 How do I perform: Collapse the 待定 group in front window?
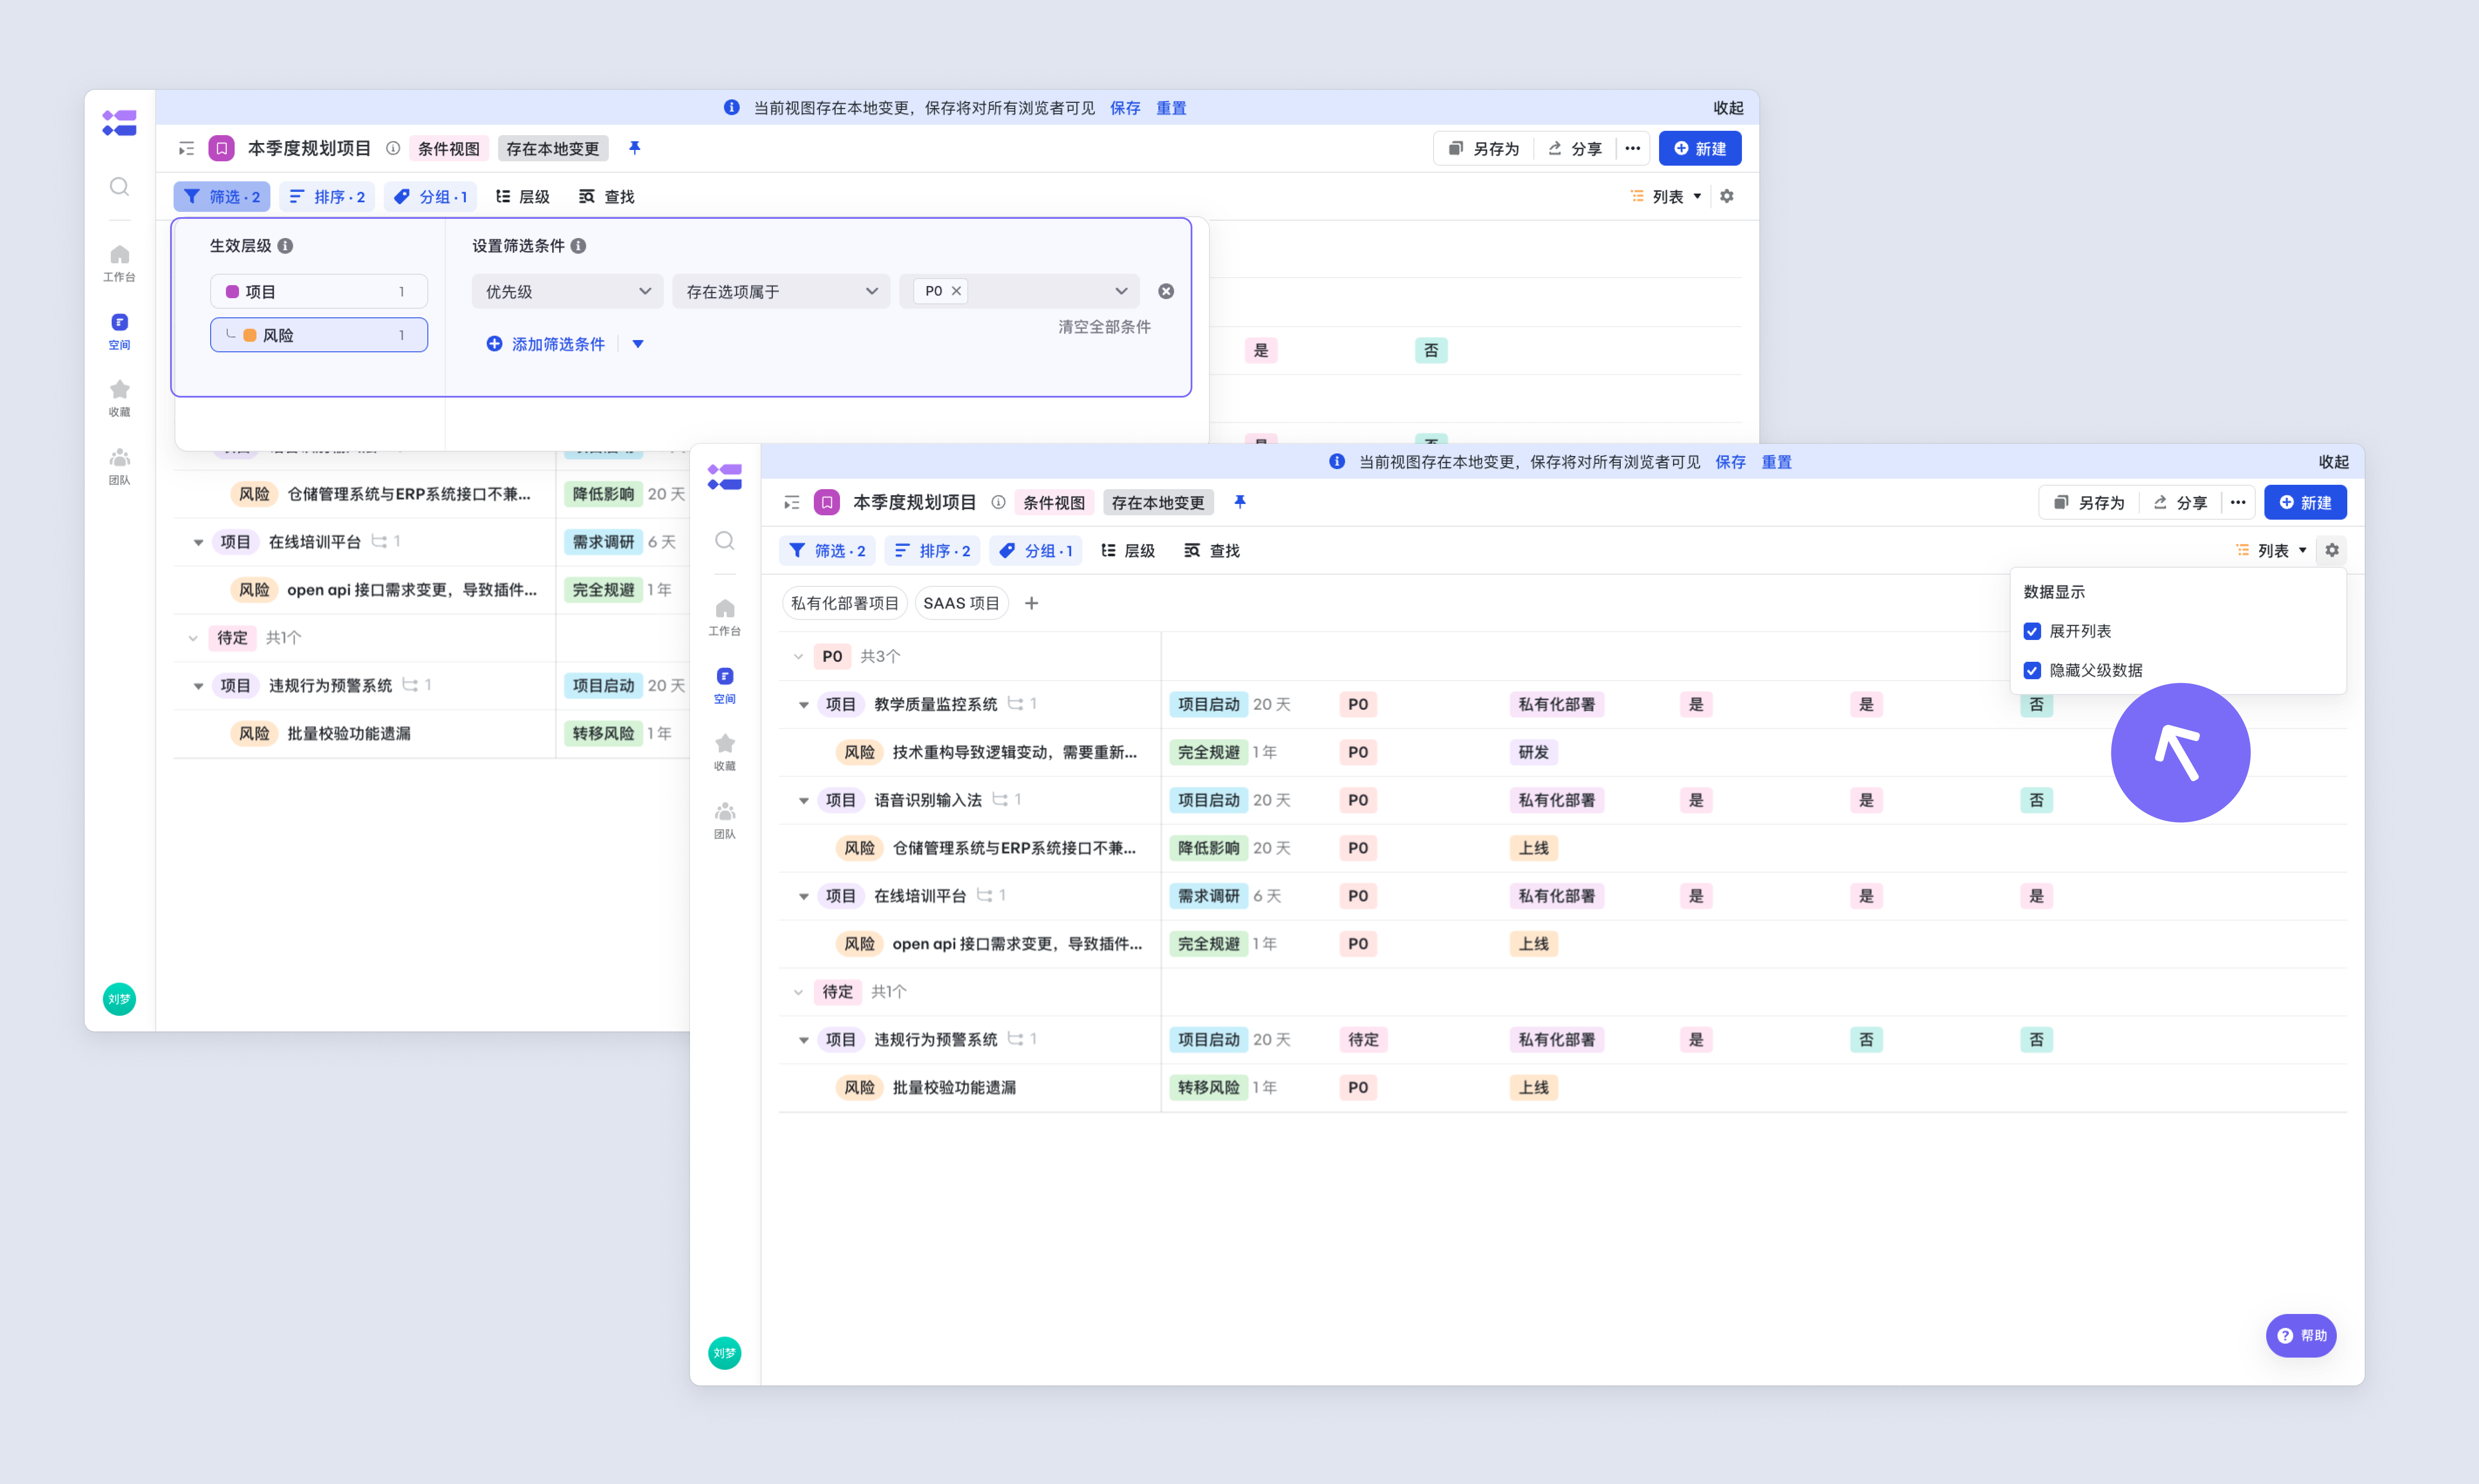coord(798,992)
